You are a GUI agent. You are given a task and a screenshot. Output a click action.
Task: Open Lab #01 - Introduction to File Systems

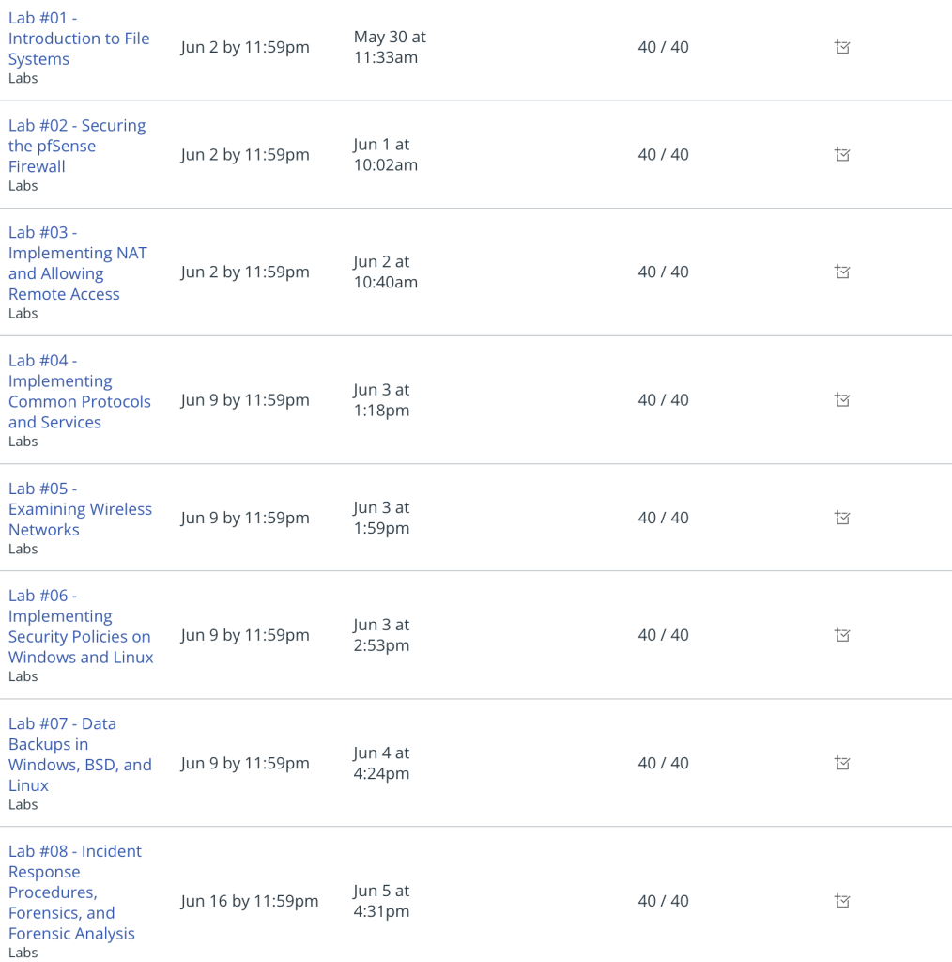[x=79, y=39]
